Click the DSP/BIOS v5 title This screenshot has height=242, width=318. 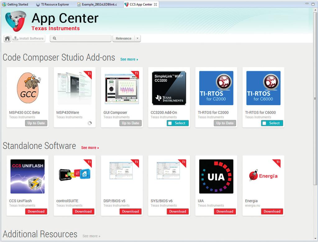click(x=114, y=201)
